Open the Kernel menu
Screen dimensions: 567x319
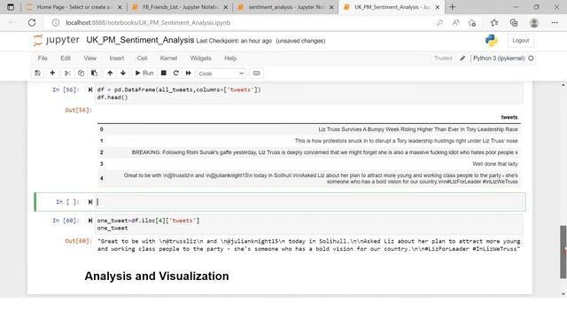(168, 58)
